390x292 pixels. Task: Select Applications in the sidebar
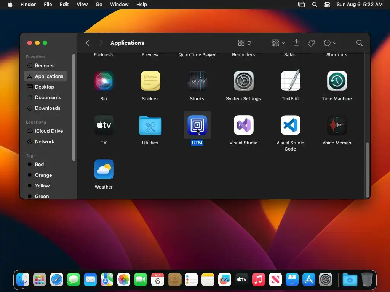click(x=45, y=76)
